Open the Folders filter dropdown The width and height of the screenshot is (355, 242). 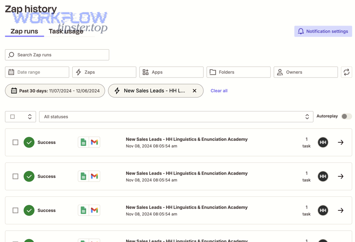point(238,72)
